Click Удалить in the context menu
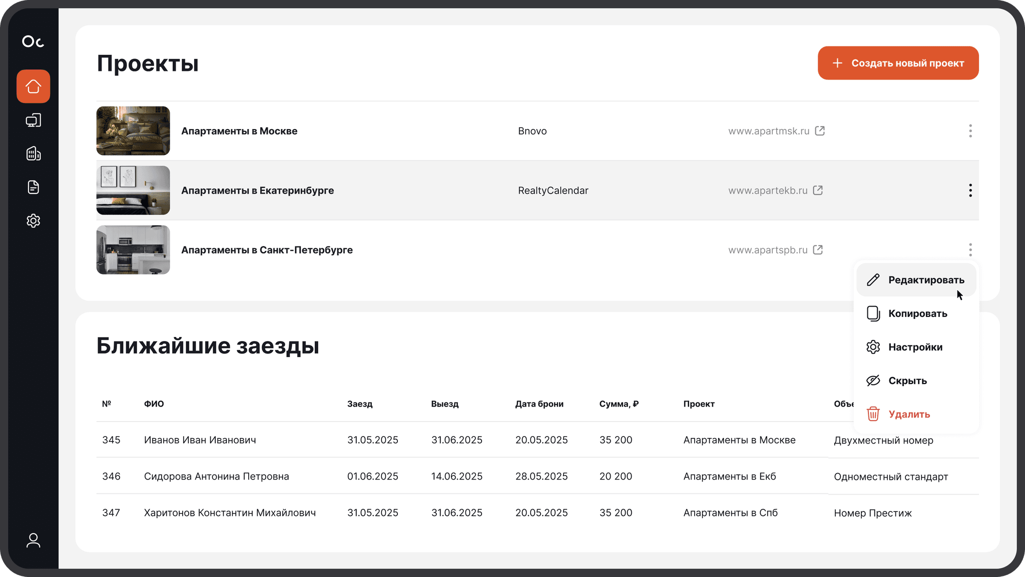1025x577 pixels. [x=909, y=414]
